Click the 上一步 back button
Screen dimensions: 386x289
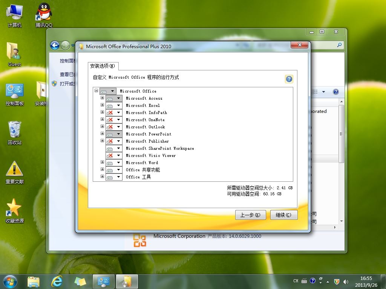point(250,215)
